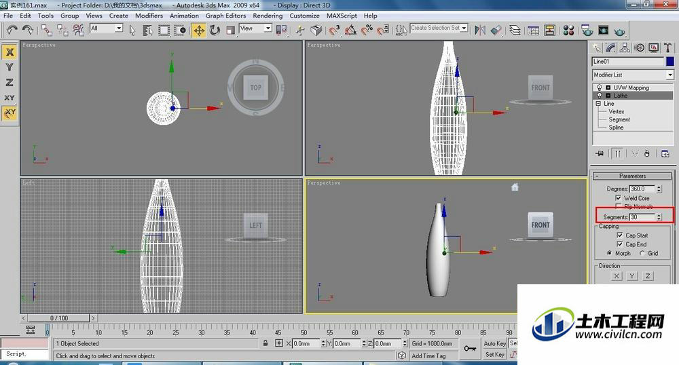Screen dimensions: 679x365
Task: Toggle the Percent Snap icon
Action: coord(367,31)
